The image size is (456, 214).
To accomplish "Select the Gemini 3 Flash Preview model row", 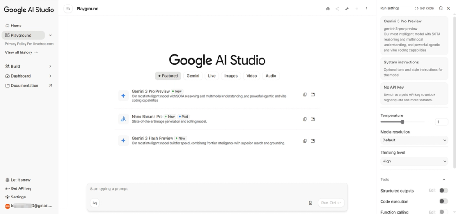I will 217,141.
